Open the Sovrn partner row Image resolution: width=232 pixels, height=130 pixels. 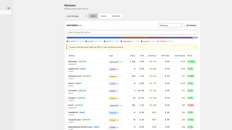click(132, 106)
